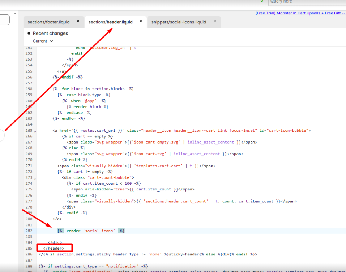This screenshot has width=346, height=272.
Task: Click line number 258 in the gutter
Action: tap(29, 89)
